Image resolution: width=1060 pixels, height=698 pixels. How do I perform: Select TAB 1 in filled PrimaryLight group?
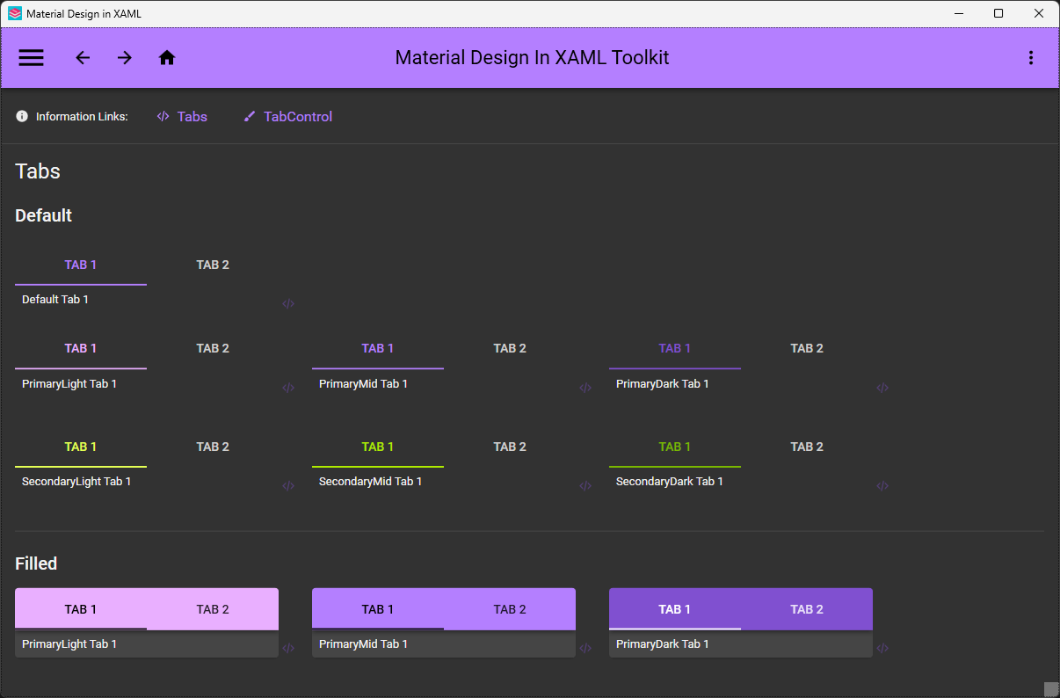81,609
